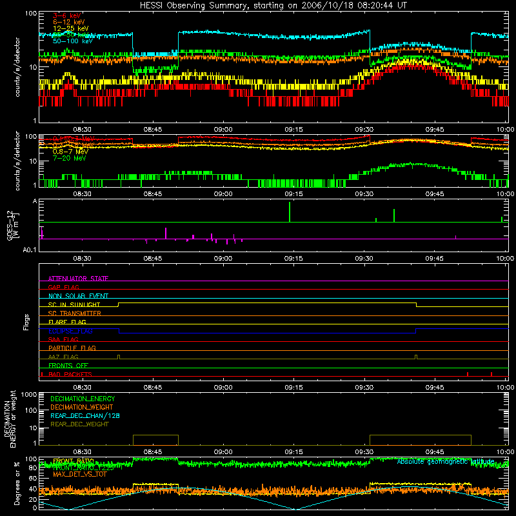Click the MAX_DET_VS_TOT legend label
Screen dimensions: 516x516
79,474
